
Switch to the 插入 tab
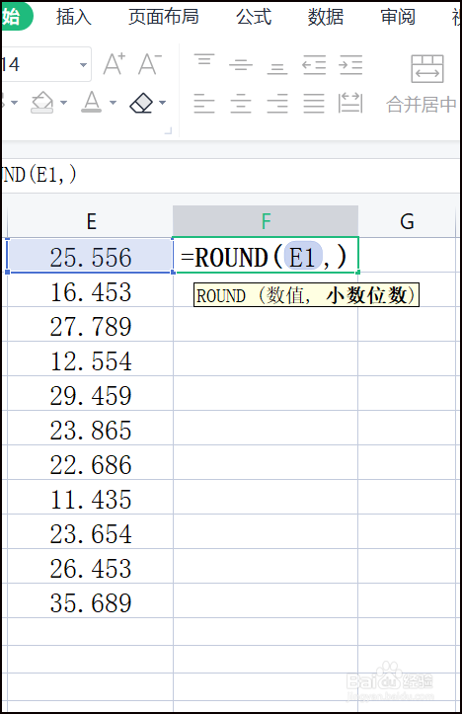[74, 17]
